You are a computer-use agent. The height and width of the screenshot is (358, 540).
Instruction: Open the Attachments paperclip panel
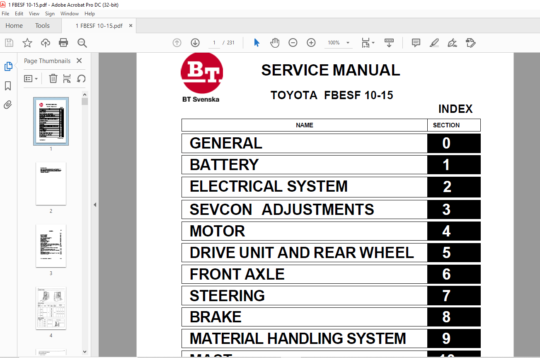click(x=8, y=105)
